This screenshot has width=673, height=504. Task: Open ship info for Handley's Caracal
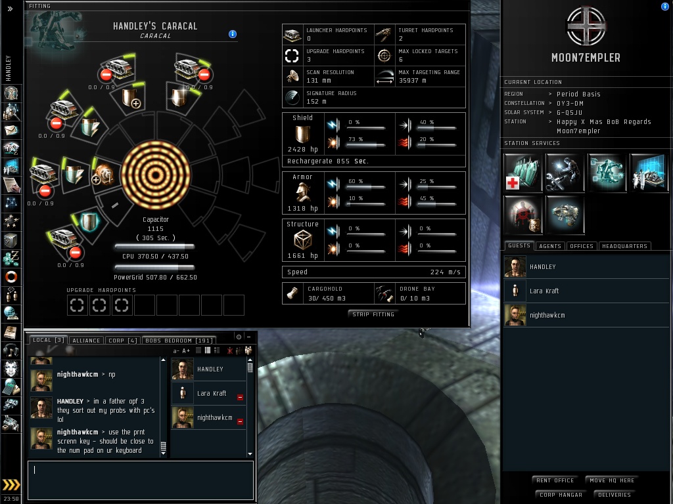coord(232,34)
